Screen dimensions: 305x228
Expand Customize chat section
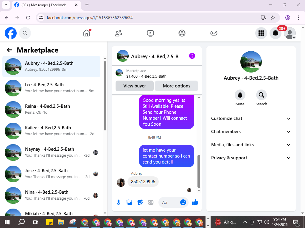tap(251, 118)
